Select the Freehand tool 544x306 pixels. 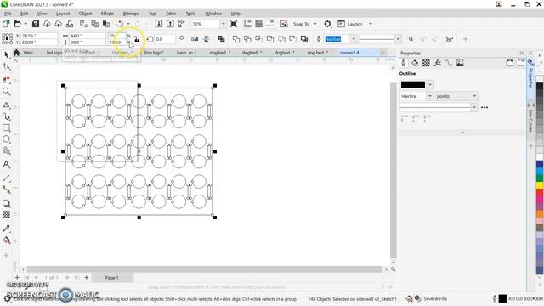pyautogui.click(x=6, y=105)
